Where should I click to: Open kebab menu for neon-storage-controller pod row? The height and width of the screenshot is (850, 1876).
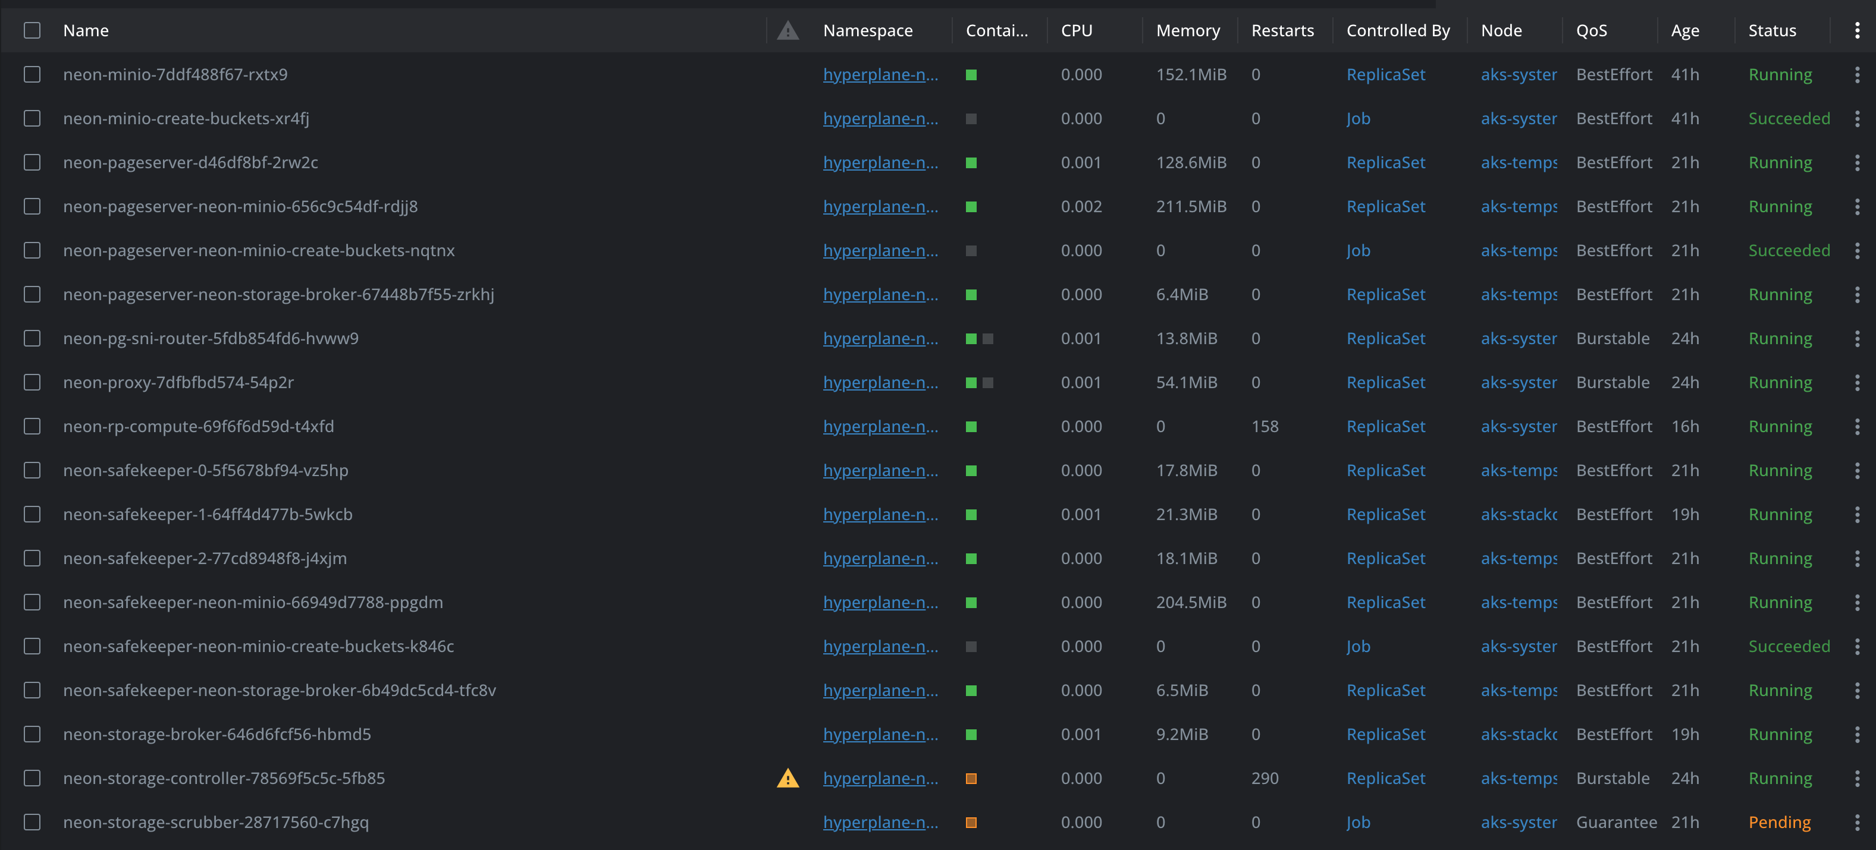pyautogui.click(x=1856, y=778)
